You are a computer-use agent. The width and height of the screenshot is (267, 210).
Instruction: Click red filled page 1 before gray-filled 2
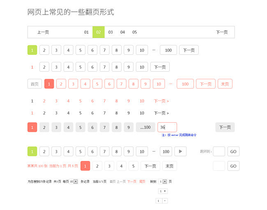(32, 127)
